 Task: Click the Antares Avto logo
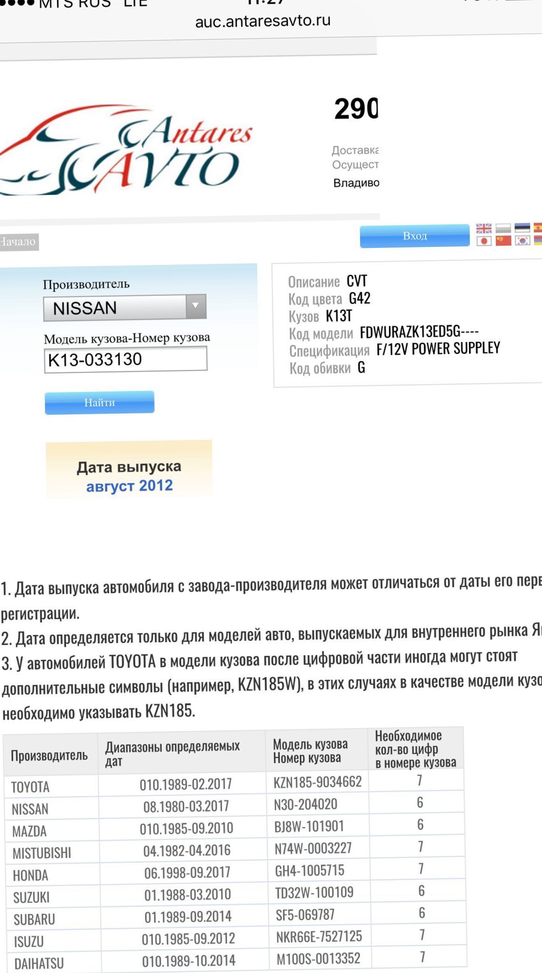pos(126,150)
